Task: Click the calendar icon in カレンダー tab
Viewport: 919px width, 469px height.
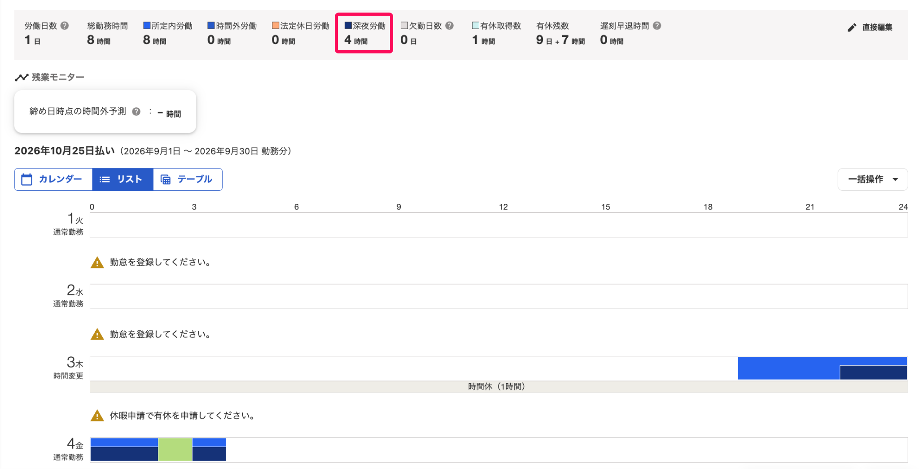Action: (27, 180)
